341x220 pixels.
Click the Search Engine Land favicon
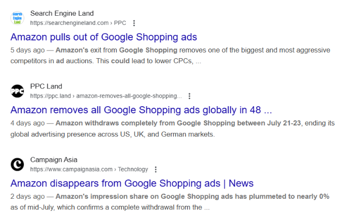17,18
